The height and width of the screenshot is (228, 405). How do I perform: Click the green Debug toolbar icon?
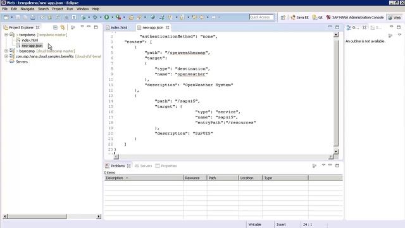pos(95,17)
